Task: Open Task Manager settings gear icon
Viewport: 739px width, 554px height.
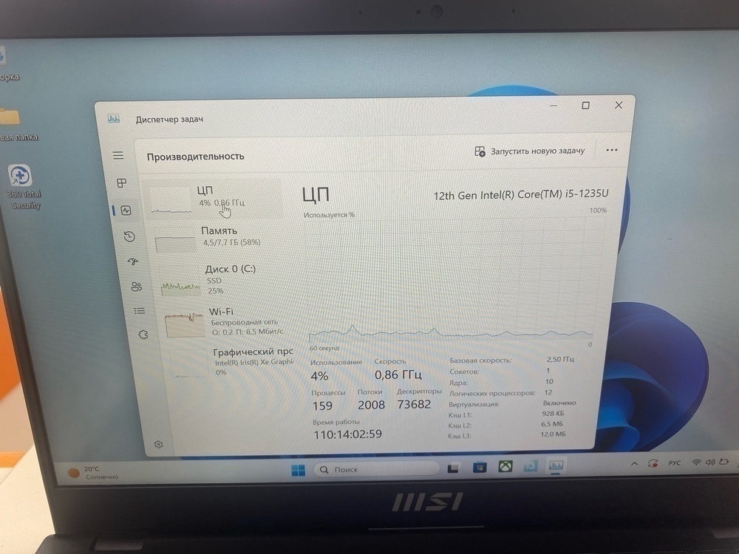Action: [x=159, y=444]
